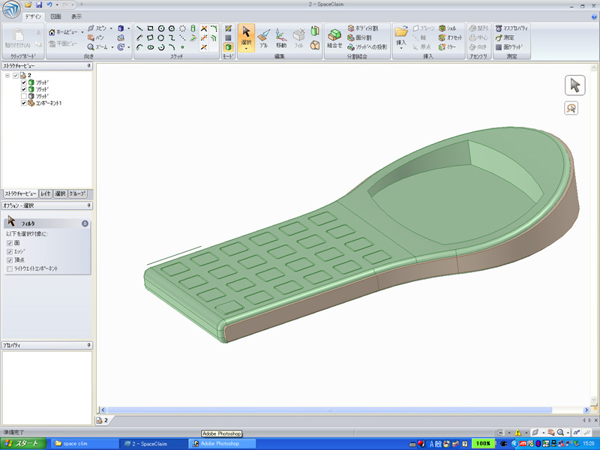
Task: Click the スピン (Spin) view tool
Action: [96, 28]
